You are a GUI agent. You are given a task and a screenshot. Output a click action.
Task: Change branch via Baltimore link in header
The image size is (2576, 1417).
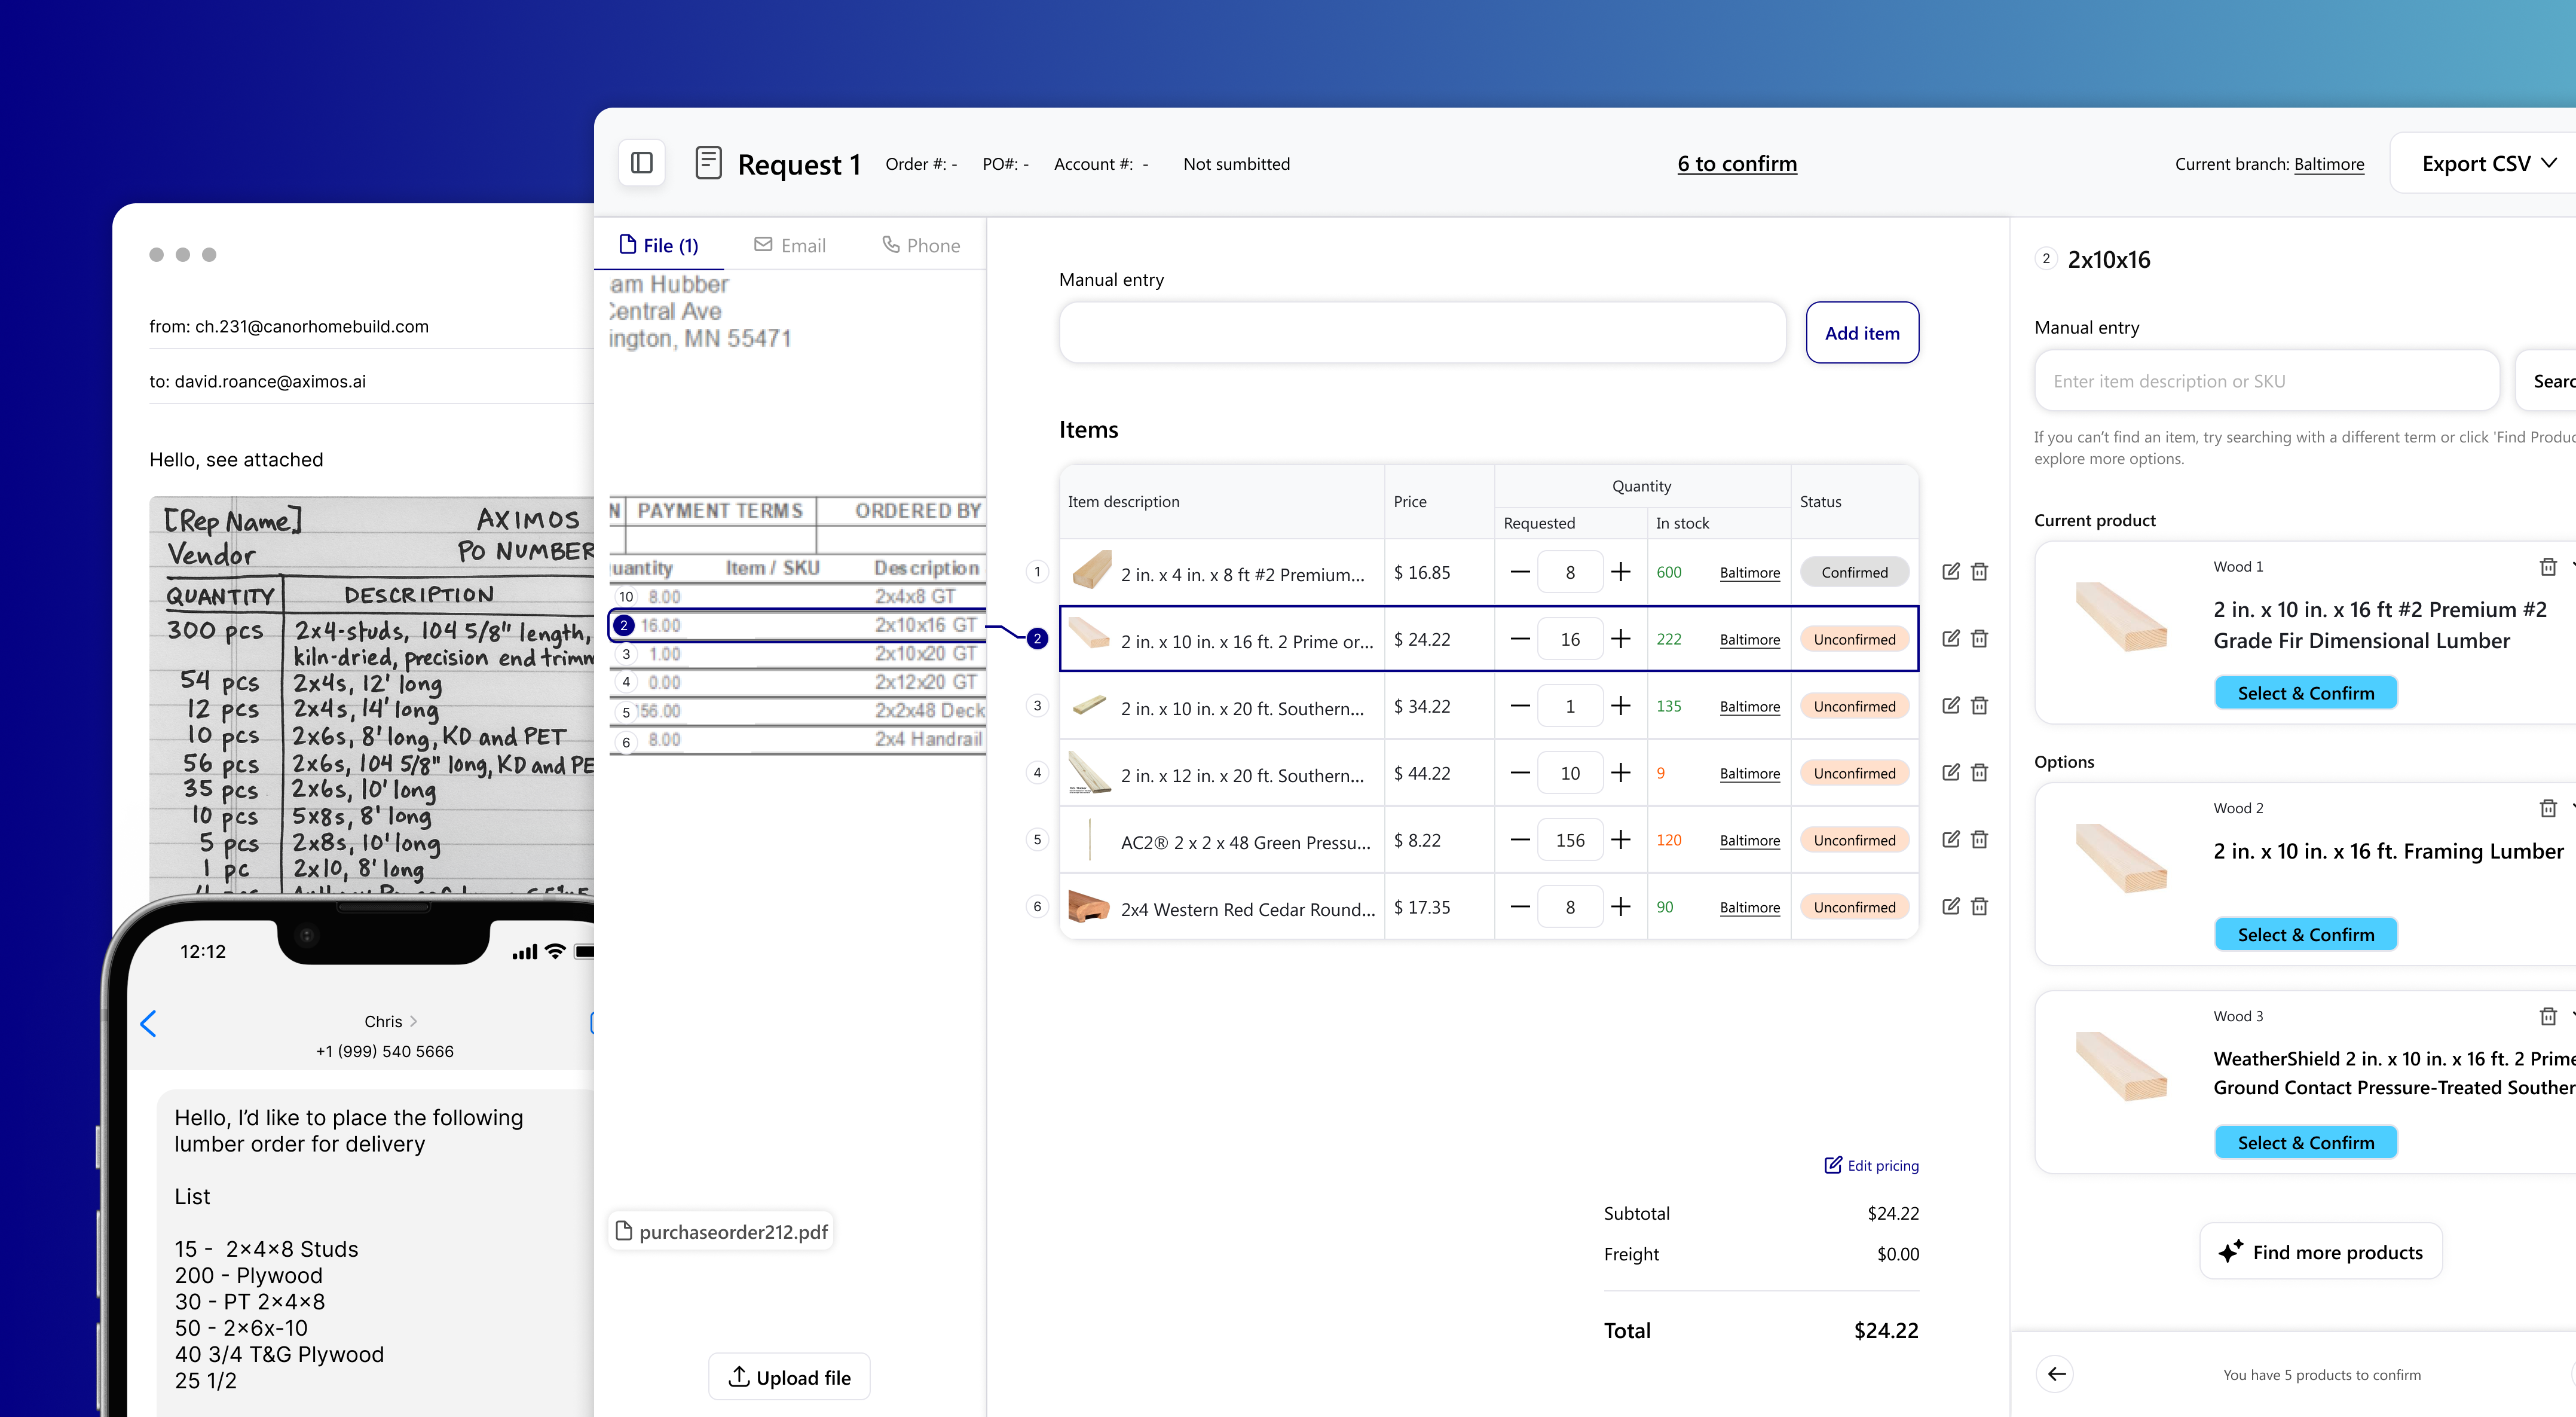[x=2328, y=164]
